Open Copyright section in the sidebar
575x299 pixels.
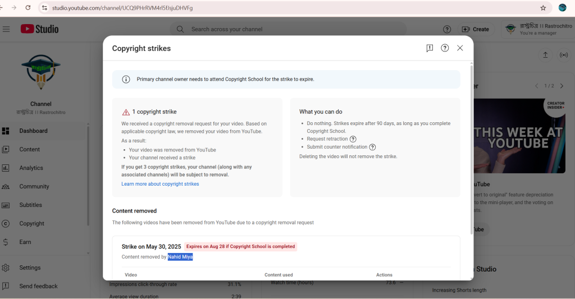[x=31, y=223]
